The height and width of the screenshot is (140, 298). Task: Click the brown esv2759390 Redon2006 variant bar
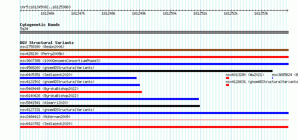click(x=154, y=50)
